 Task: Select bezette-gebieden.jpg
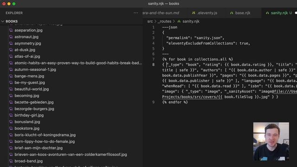pyautogui.click(x=34, y=102)
